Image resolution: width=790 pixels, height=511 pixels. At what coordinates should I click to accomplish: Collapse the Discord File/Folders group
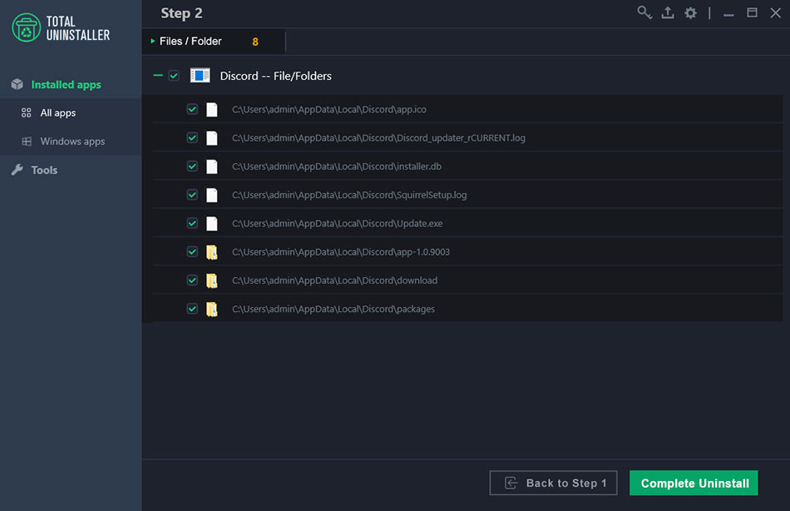158,76
